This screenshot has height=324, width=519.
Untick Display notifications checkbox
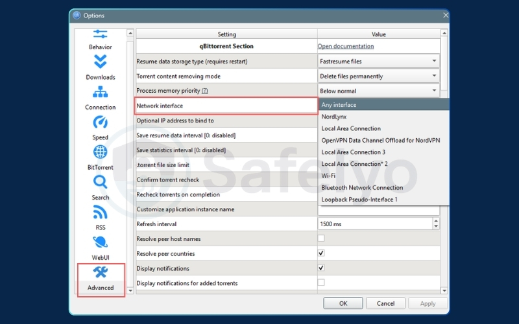[x=321, y=268]
